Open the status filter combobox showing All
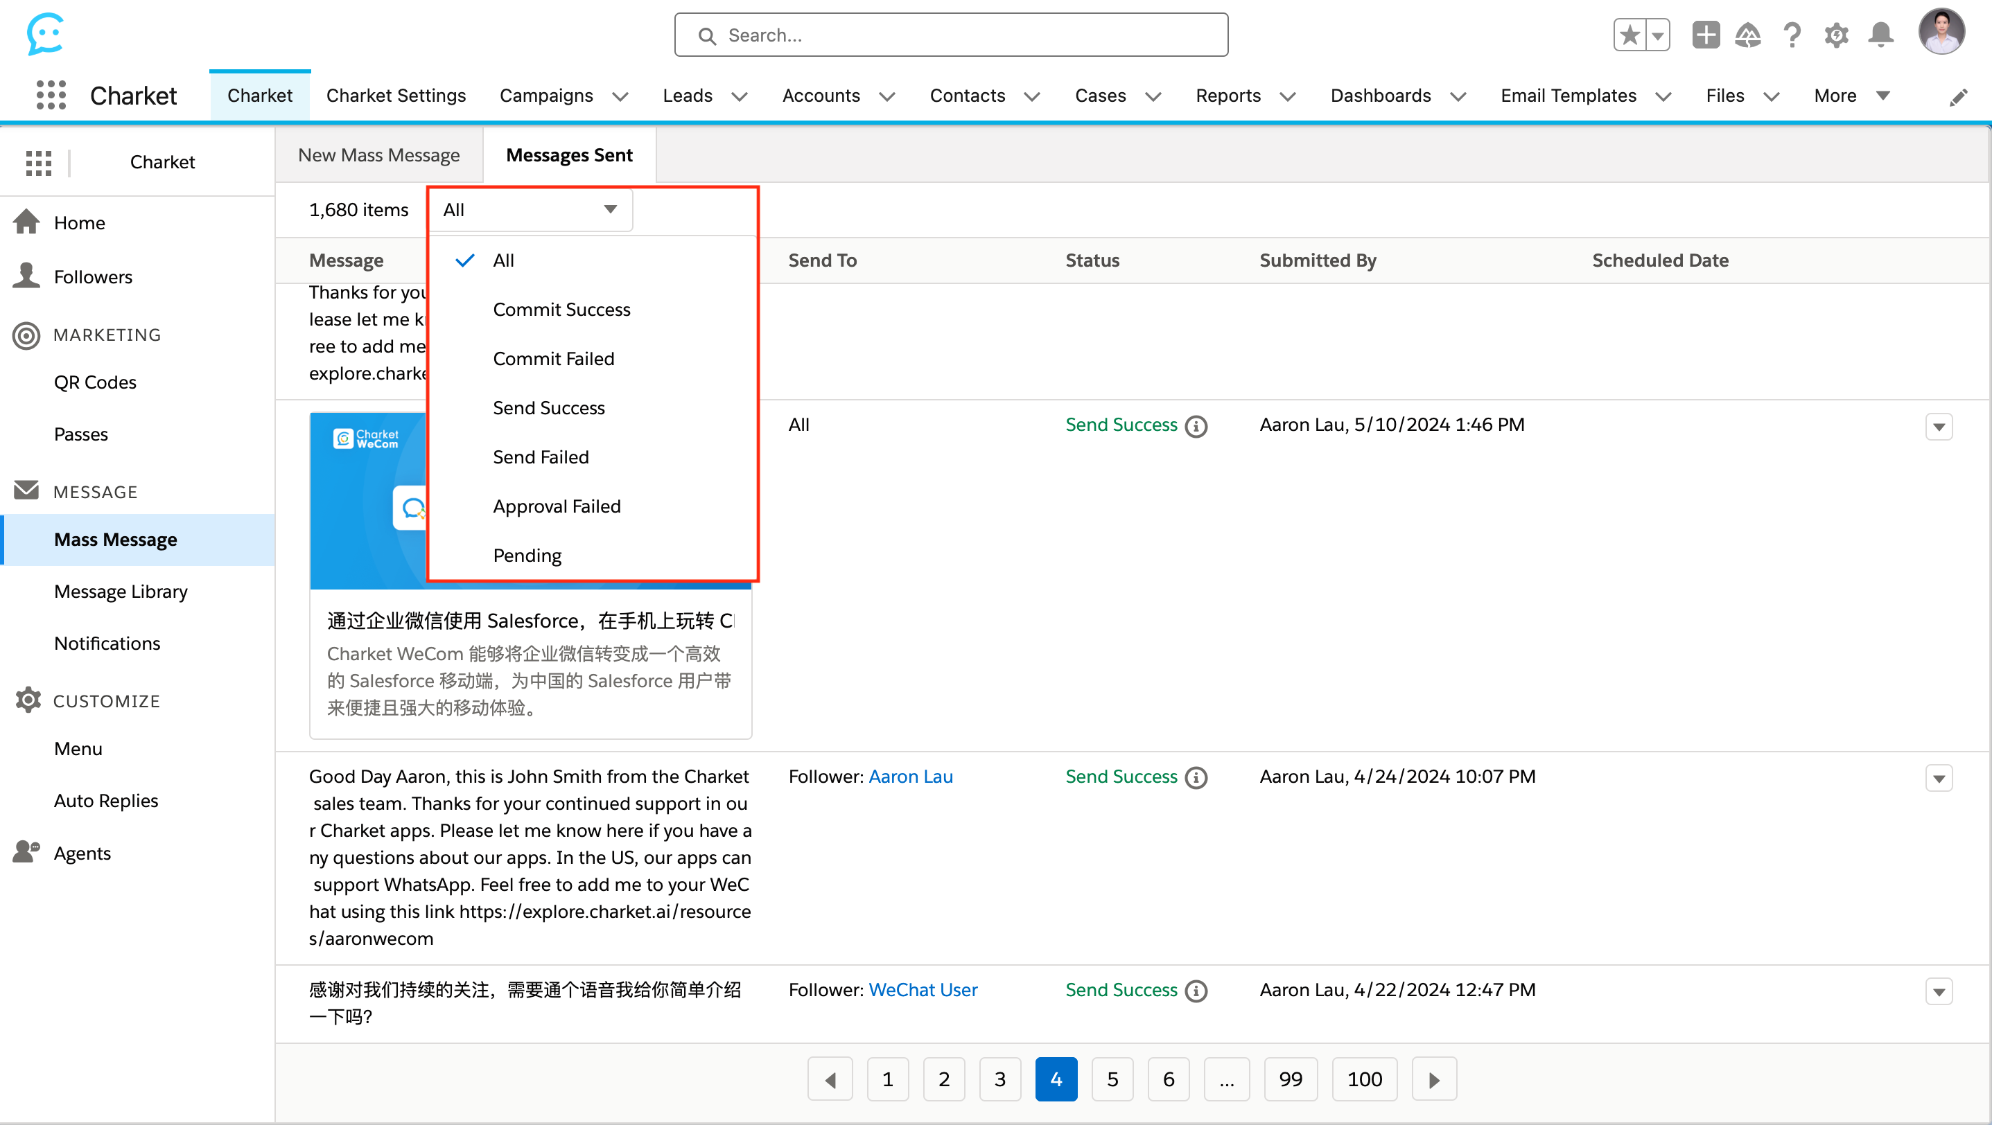Viewport: 1992px width, 1125px height. [x=530, y=210]
